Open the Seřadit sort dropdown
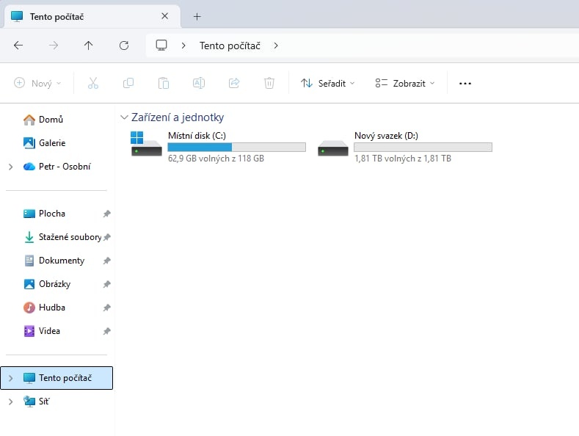Viewport: 579px width, 436px height. coord(327,84)
